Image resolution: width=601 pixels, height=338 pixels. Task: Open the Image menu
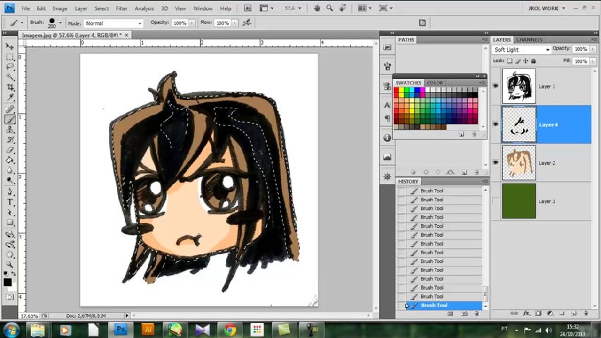click(x=60, y=8)
